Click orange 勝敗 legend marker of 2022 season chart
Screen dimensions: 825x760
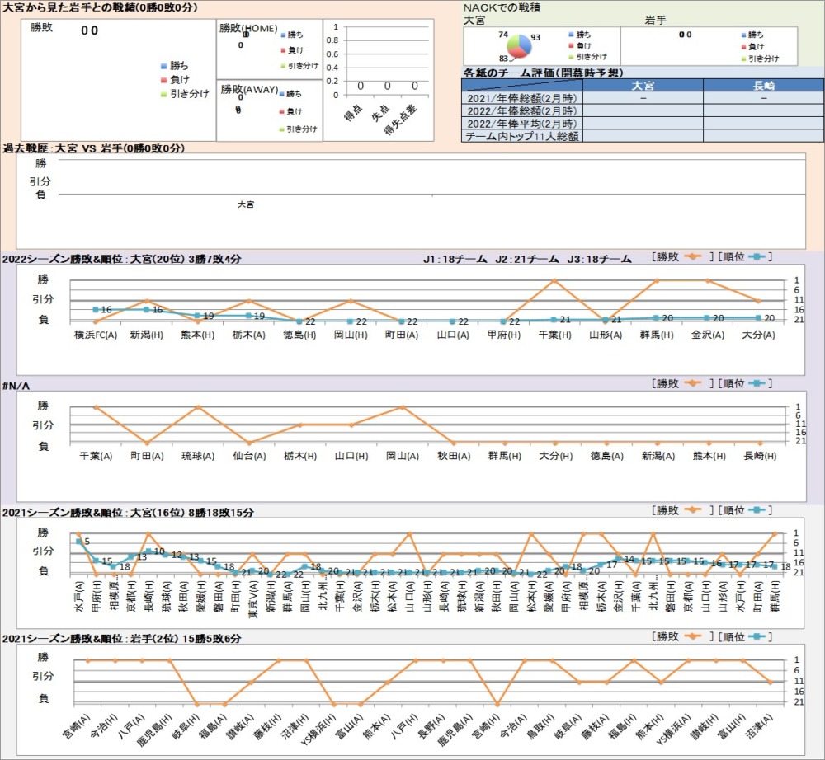pos(694,257)
